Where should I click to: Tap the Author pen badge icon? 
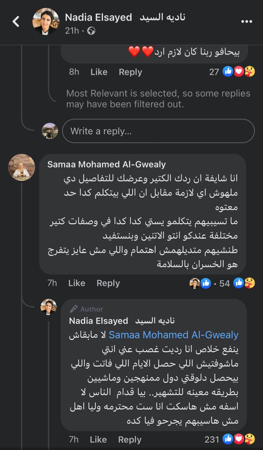tap(73, 309)
